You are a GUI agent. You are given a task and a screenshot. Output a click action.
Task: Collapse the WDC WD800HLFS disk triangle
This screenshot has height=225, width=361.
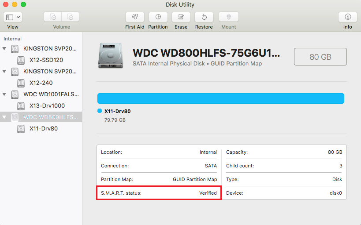[x=4, y=117]
